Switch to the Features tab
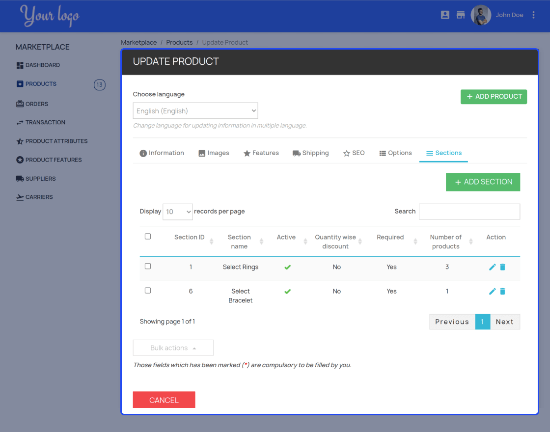Image resolution: width=550 pixels, height=432 pixels. [261, 153]
